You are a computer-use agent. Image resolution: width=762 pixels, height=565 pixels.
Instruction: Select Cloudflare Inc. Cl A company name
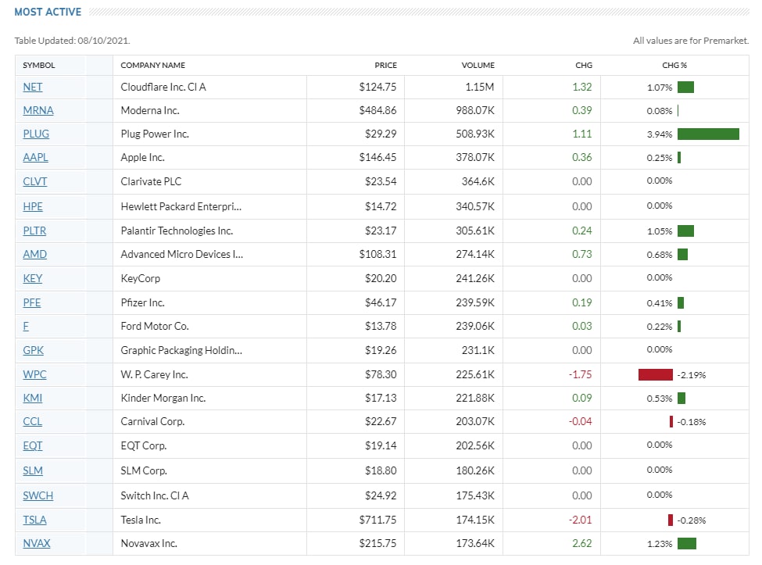point(163,87)
